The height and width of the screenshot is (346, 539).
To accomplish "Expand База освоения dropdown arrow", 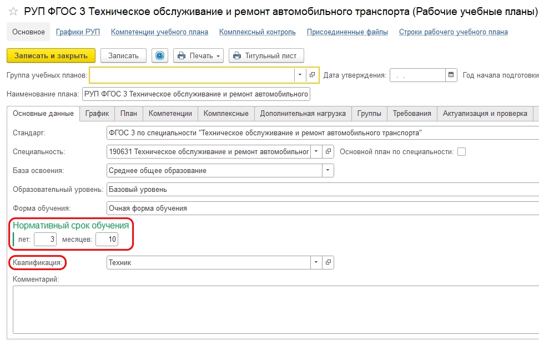I will click(x=328, y=170).
